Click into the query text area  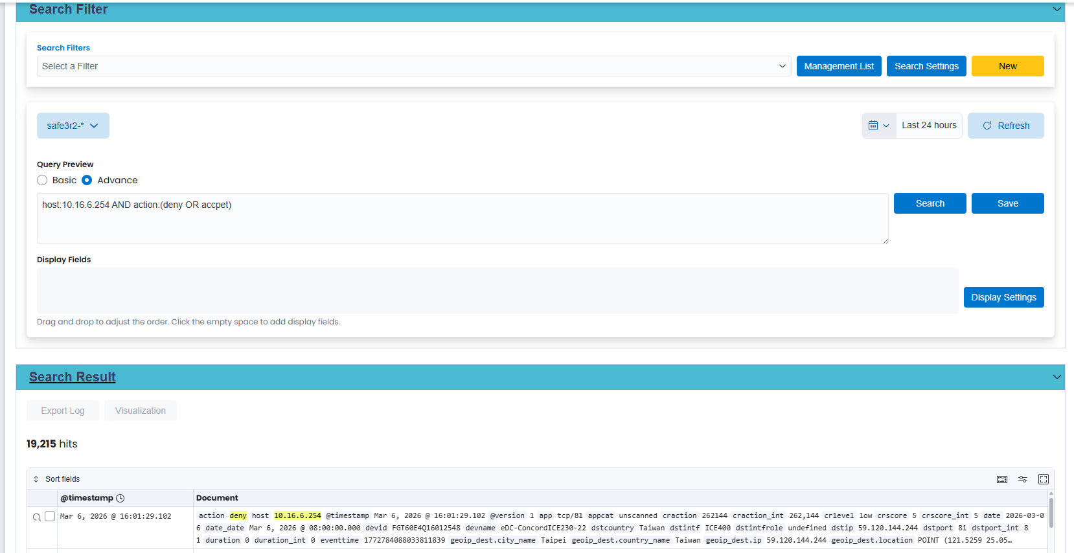pos(463,218)
